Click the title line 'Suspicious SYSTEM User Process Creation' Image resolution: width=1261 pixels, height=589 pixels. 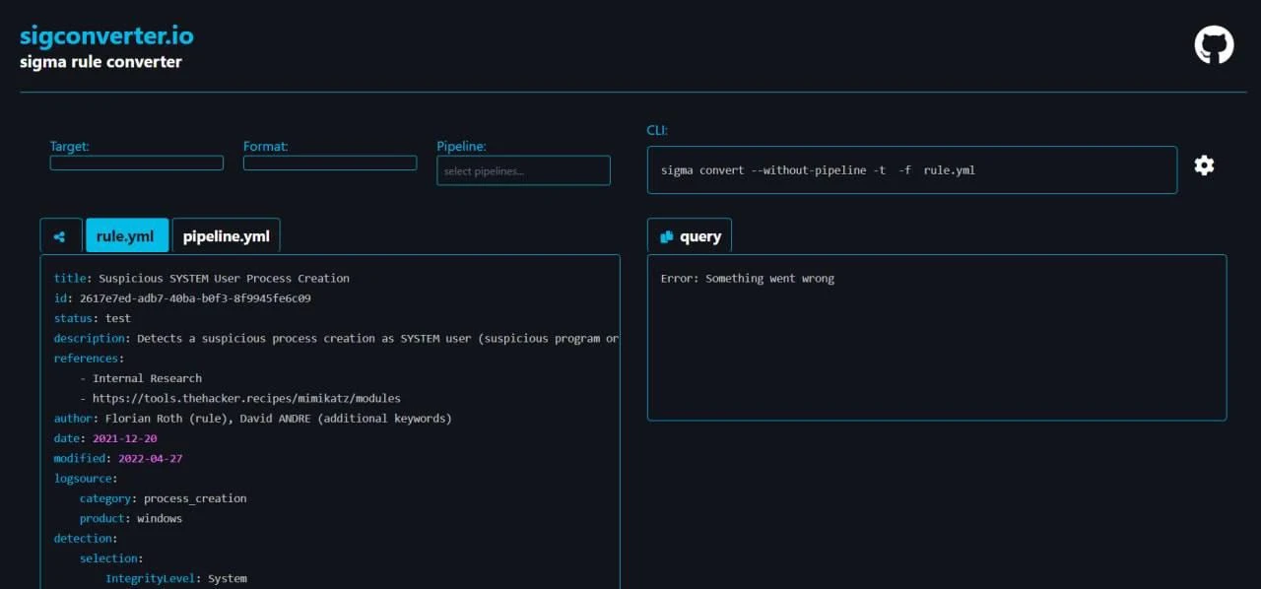[201, 279]
